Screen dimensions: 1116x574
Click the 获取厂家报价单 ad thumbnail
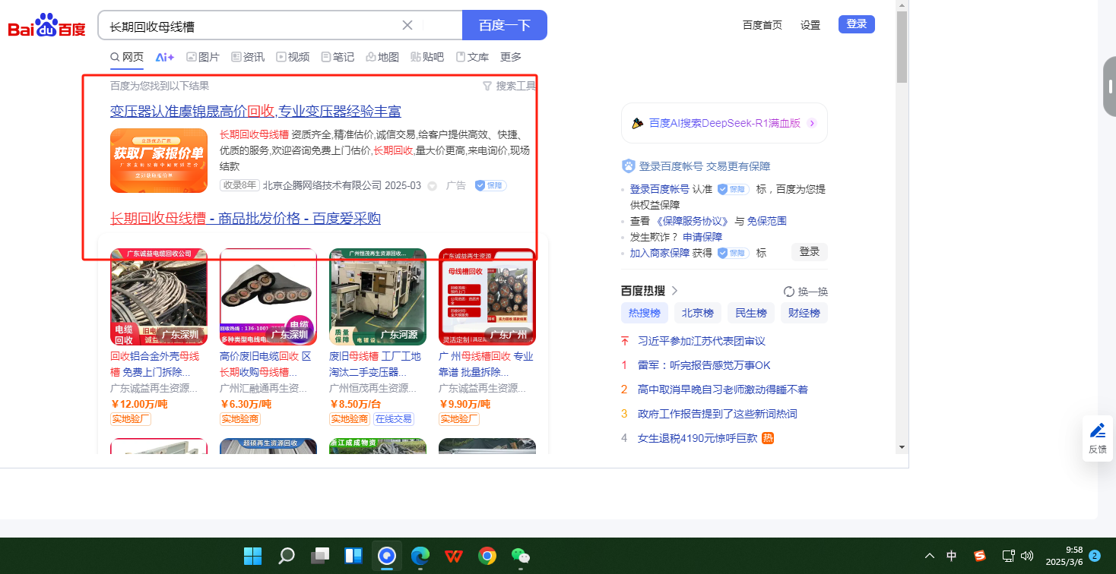click(159, 160)
